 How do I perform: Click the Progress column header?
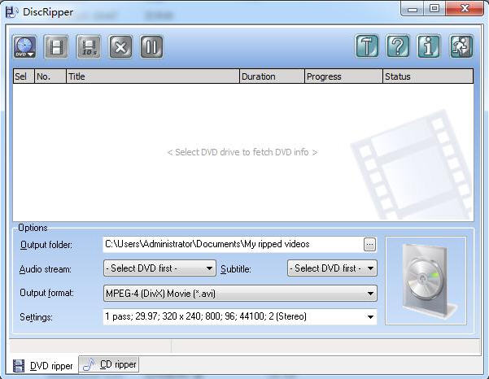coord(343,76)
